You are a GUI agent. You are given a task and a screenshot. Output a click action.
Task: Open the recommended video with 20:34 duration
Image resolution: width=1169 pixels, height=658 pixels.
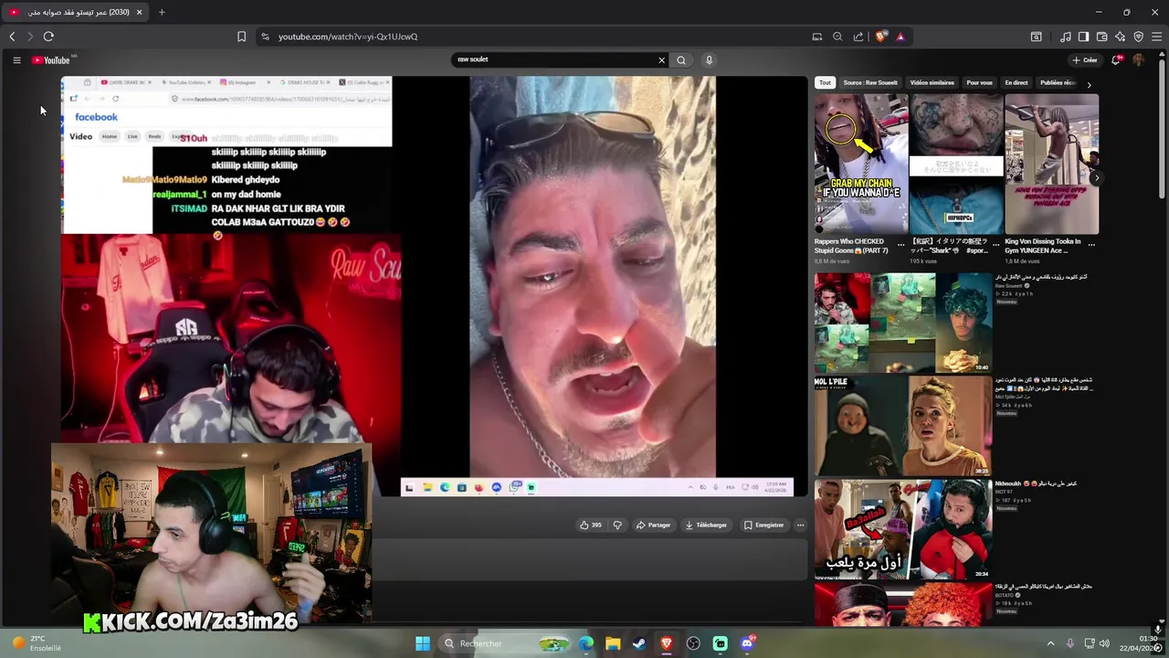point(902,529)
